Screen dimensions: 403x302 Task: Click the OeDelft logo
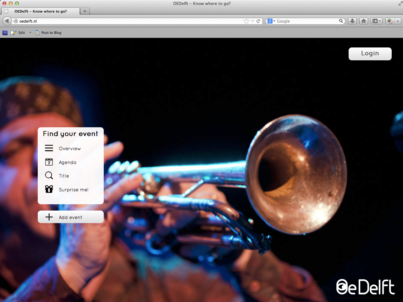(365, 287)
